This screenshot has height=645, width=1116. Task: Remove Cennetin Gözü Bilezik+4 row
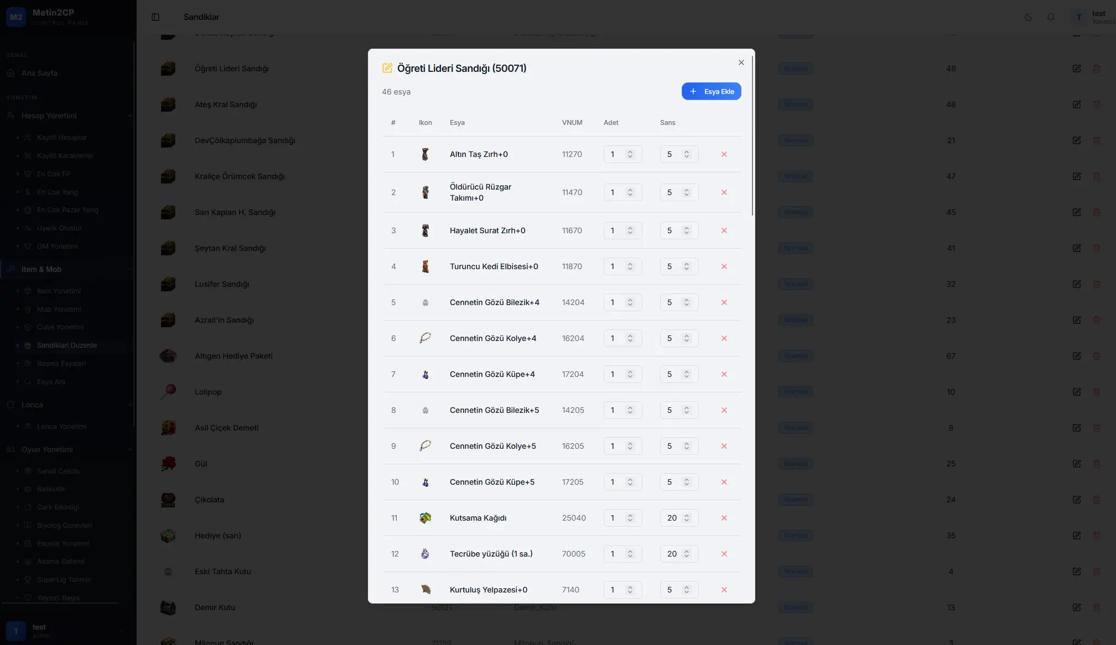click(724, 302)
